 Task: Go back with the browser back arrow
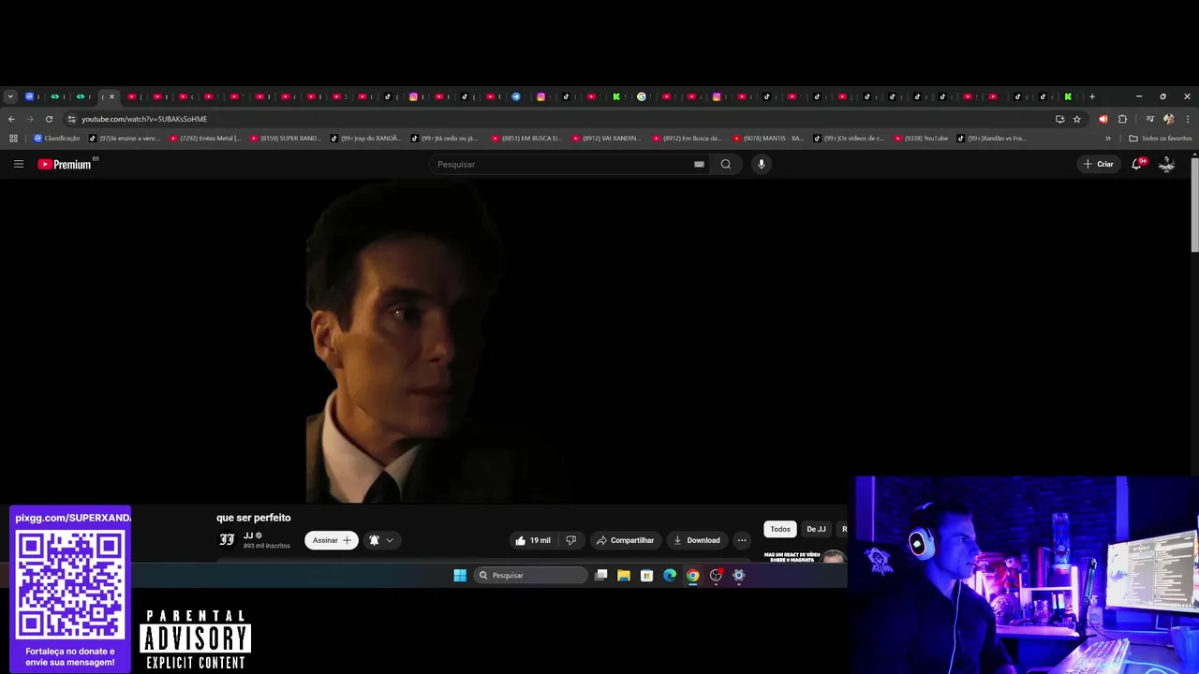tap(11, 119)
